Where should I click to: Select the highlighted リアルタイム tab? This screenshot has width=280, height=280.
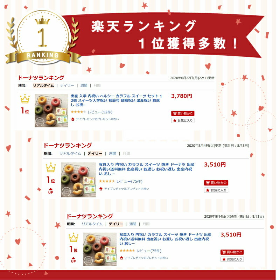pyautogui.click(x=43, y=85)
